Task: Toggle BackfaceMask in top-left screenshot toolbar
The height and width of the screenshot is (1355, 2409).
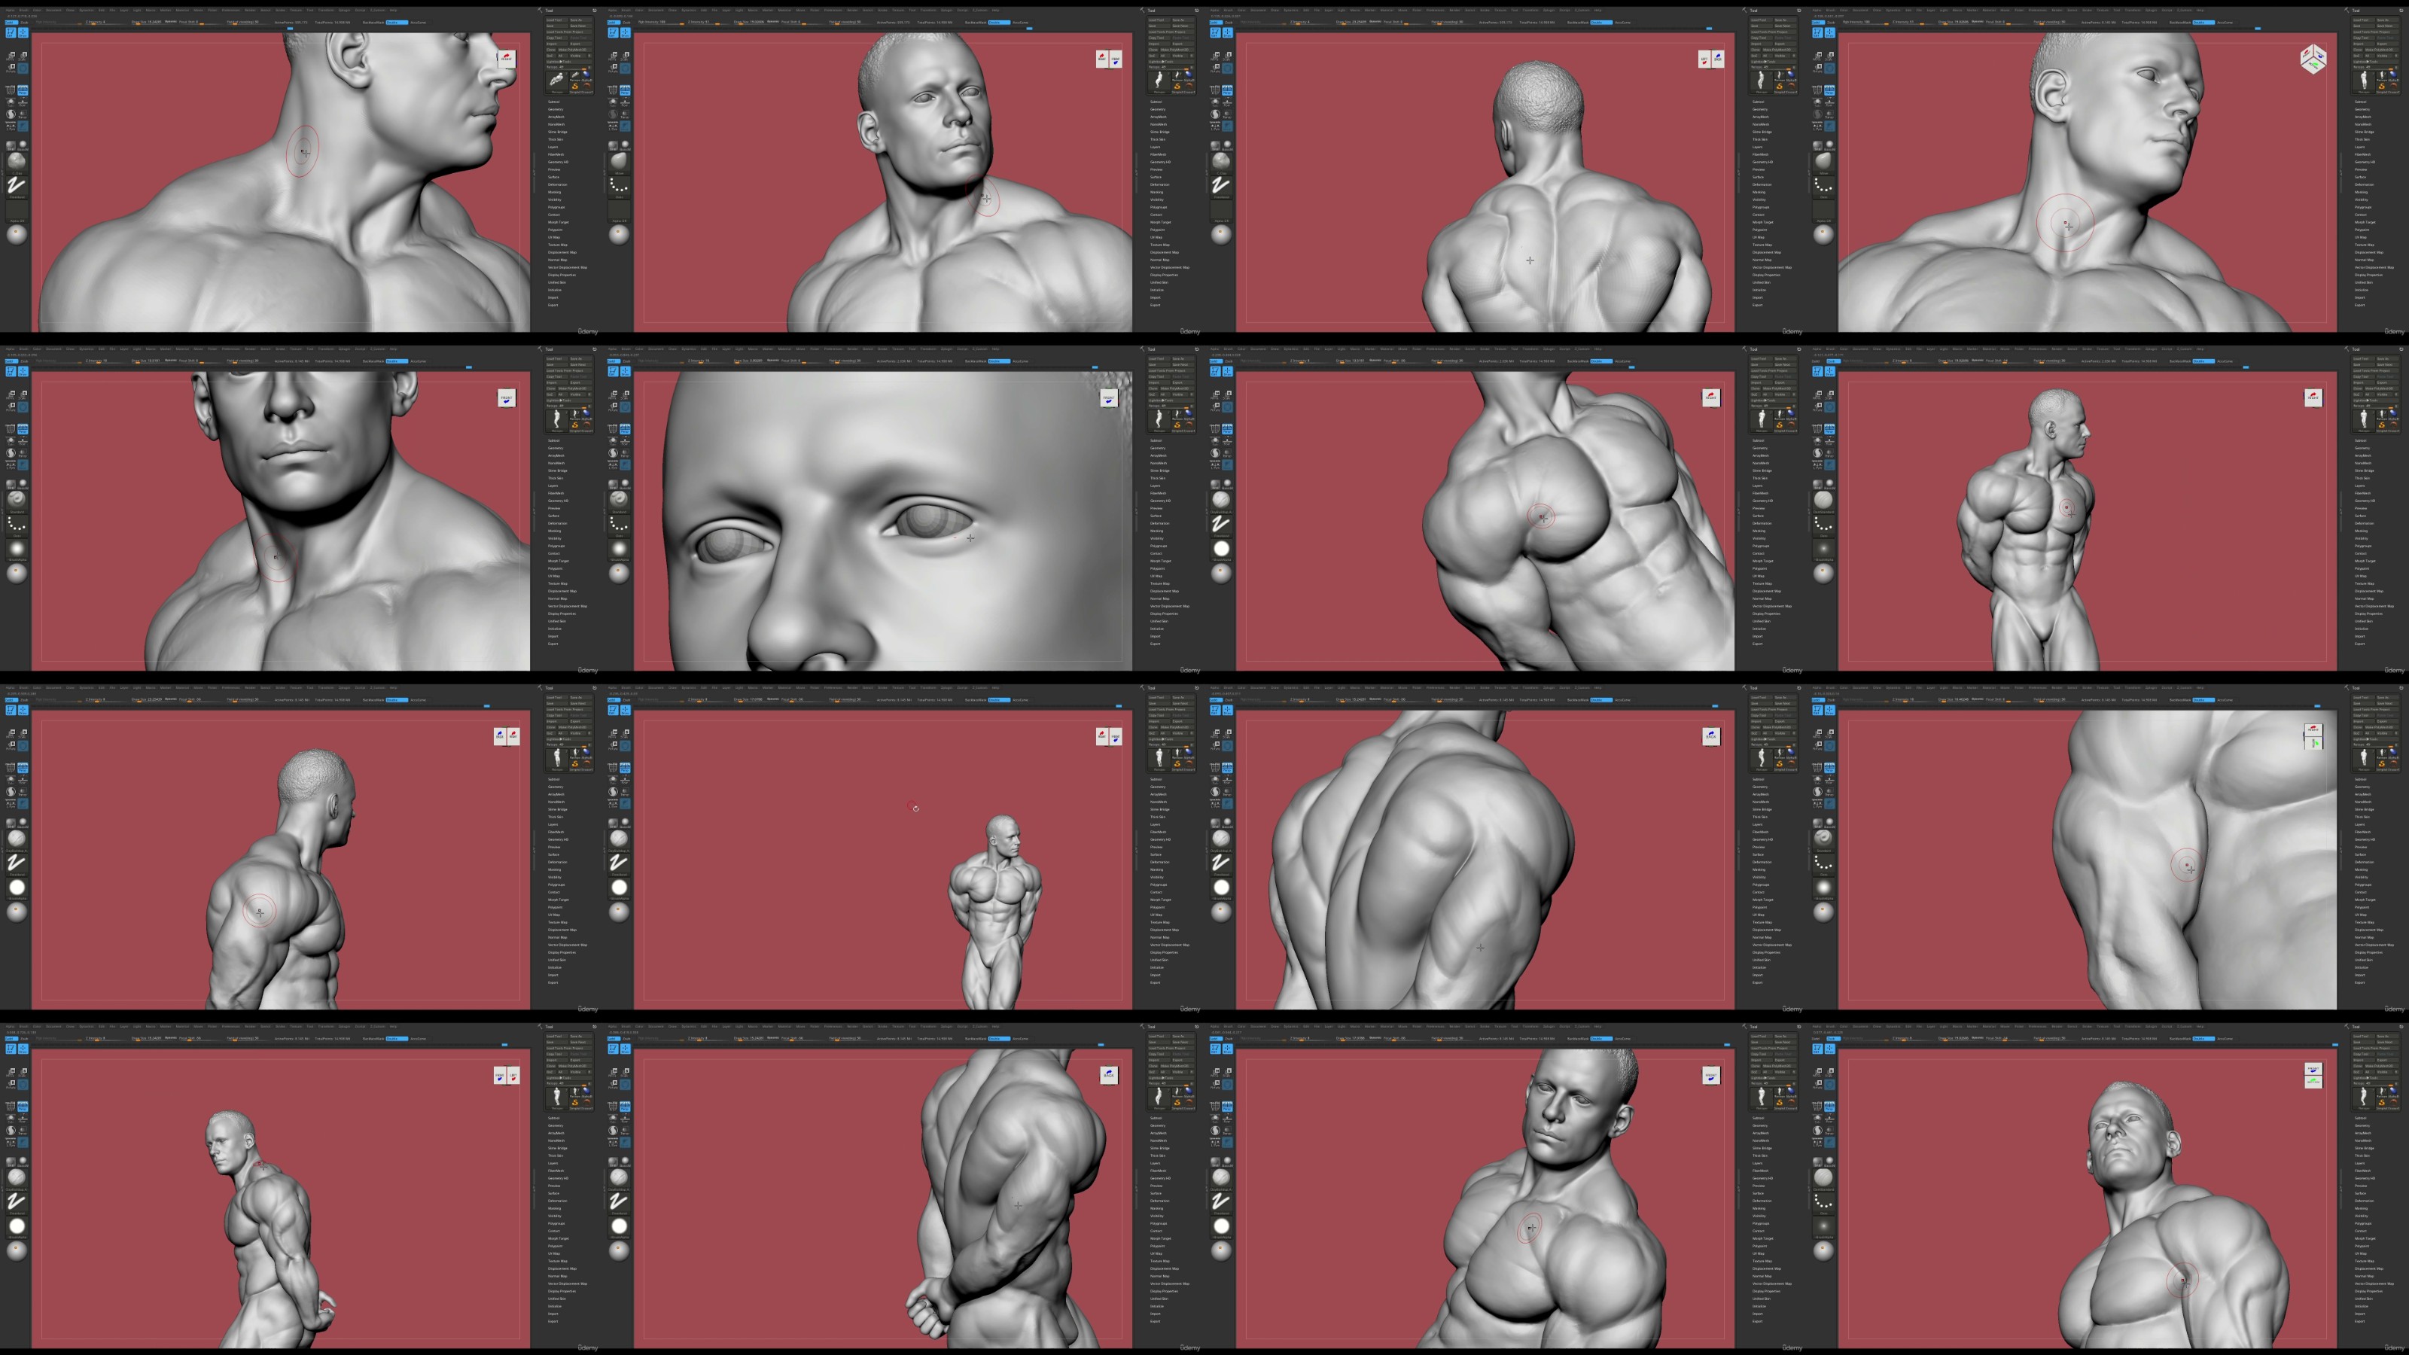Action: click(x=373, y=23)
